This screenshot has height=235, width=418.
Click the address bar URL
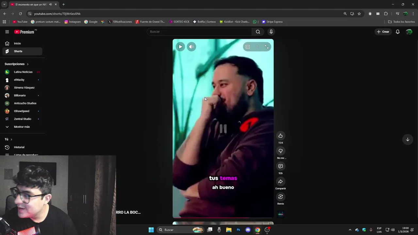point(57,14)
